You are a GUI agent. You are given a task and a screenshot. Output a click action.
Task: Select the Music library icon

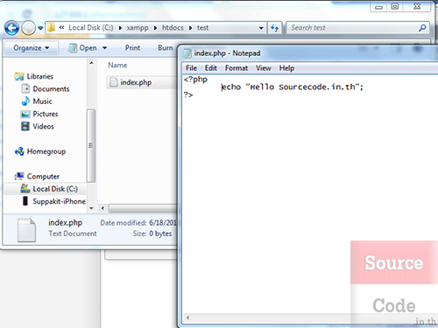[x=25, y=101]
